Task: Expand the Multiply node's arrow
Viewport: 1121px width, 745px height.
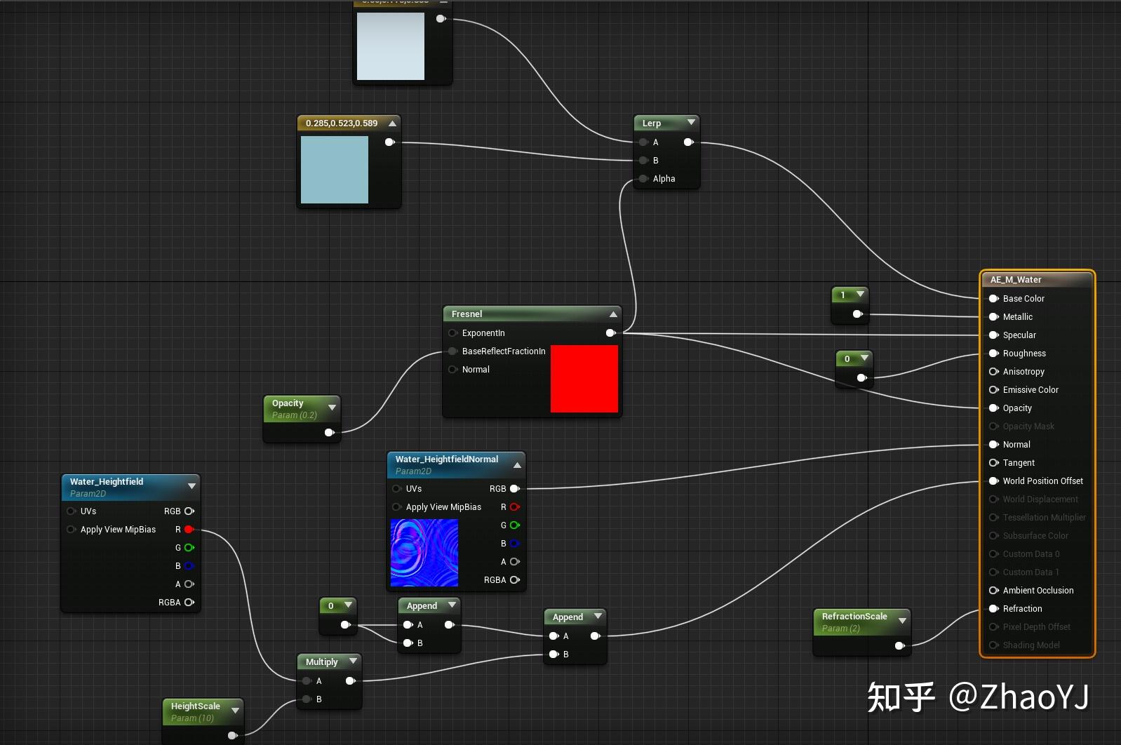Action: [x=353, y=662]
